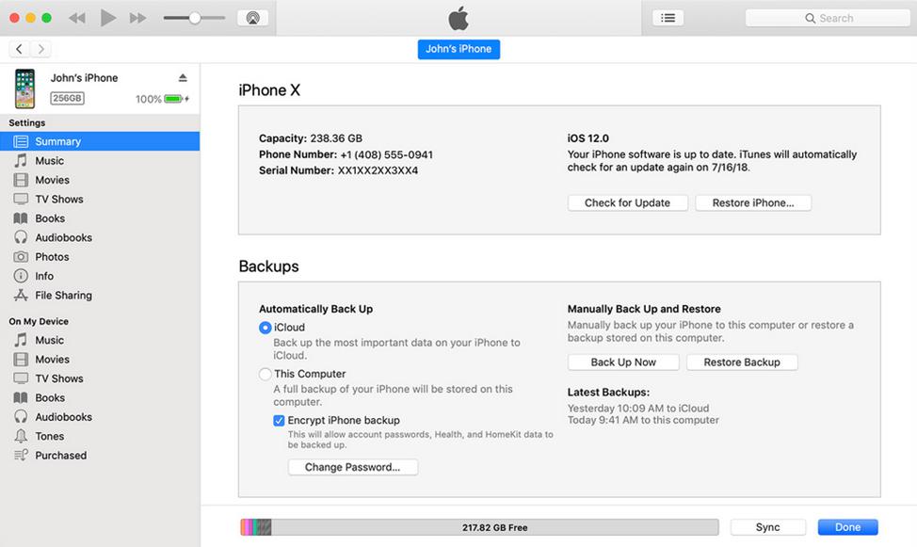Click the Serial Number text
917x547 pixels.
339,170
